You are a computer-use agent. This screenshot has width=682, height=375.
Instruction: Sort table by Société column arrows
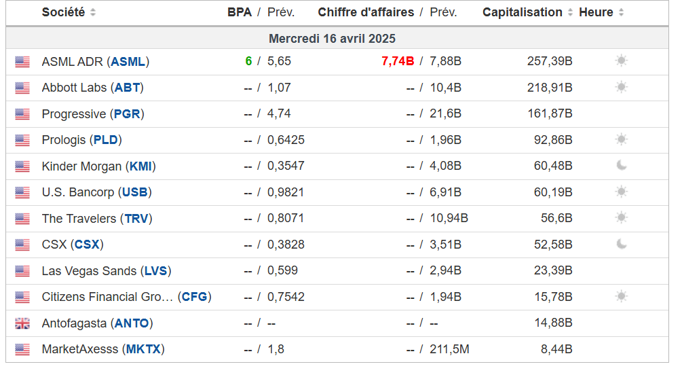click(x=93, y=13)
